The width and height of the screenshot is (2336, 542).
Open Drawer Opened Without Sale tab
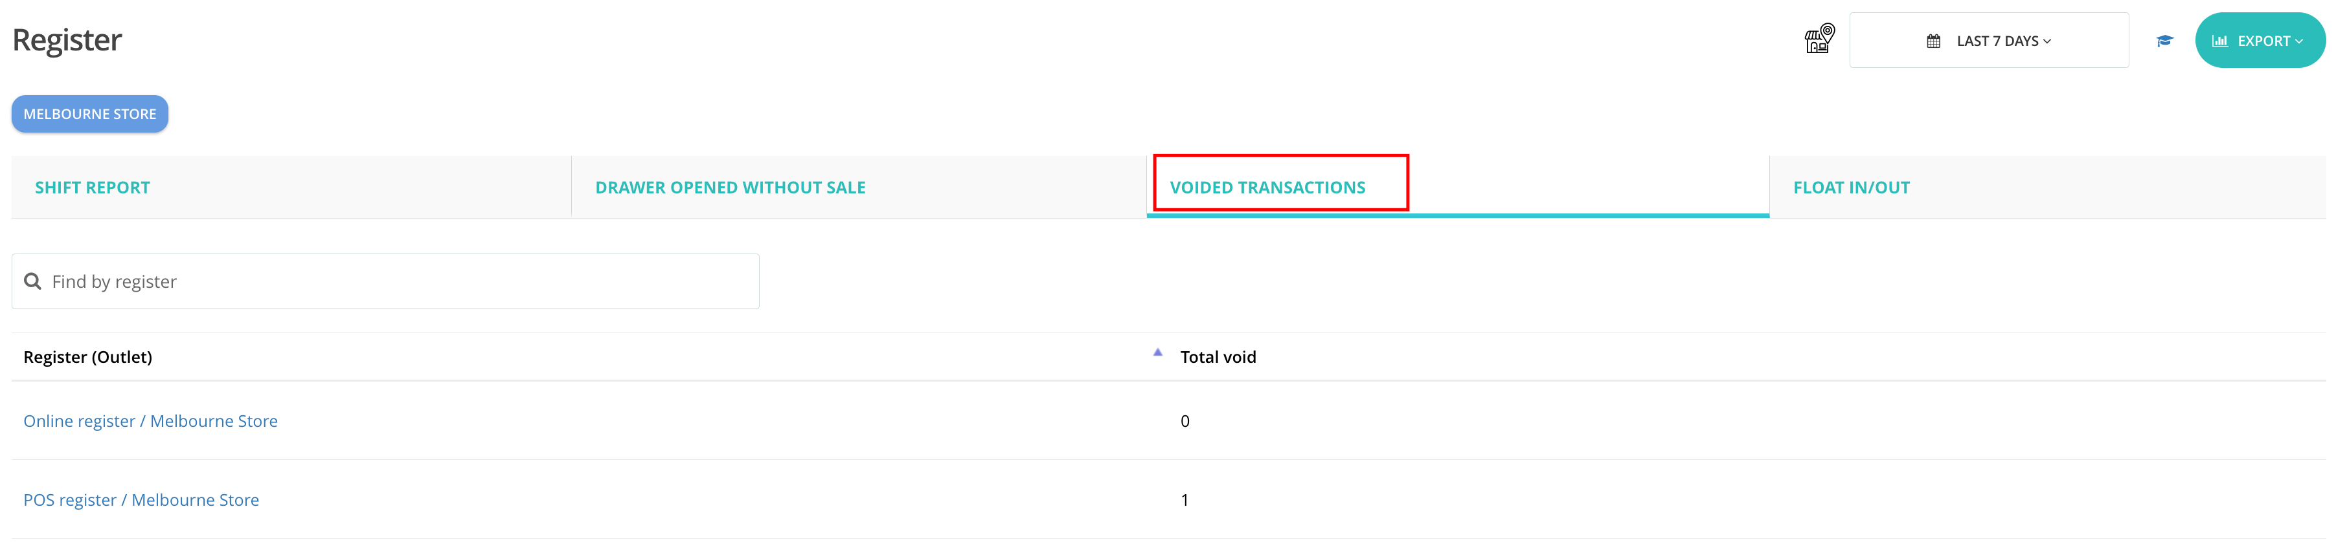[x=730, y=188]
